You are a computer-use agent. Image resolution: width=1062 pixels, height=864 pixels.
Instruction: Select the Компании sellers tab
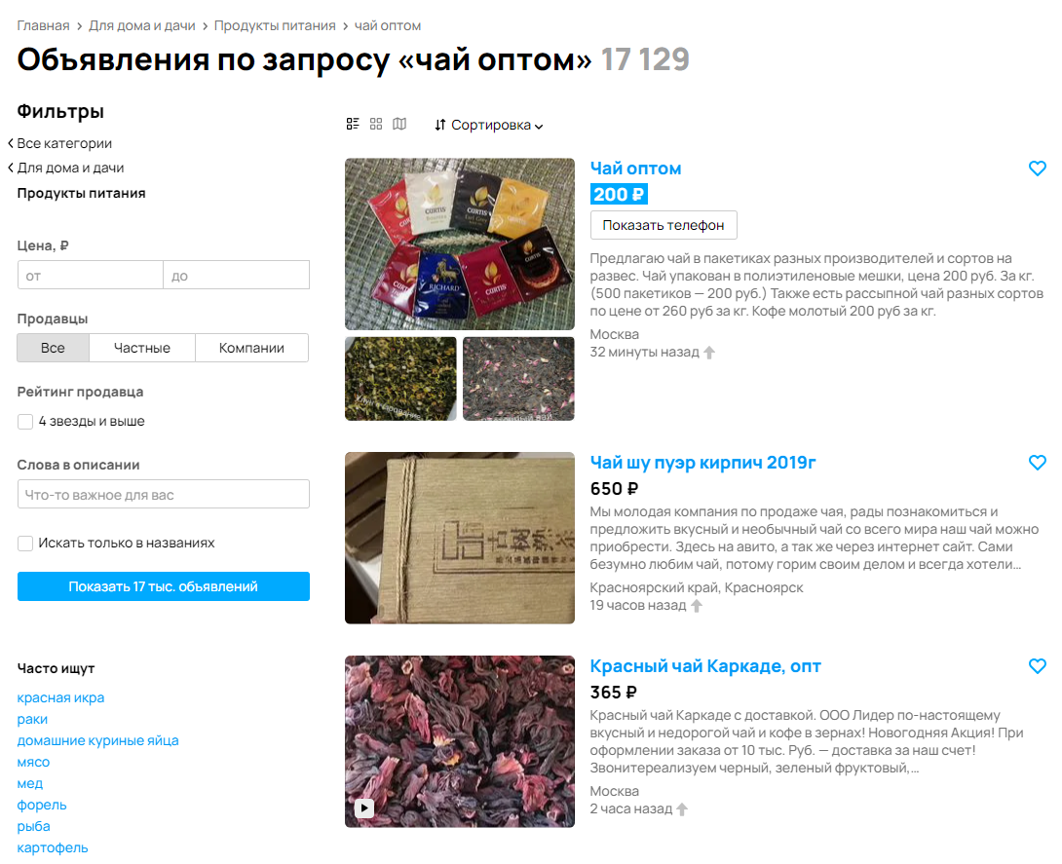point(251,348)
